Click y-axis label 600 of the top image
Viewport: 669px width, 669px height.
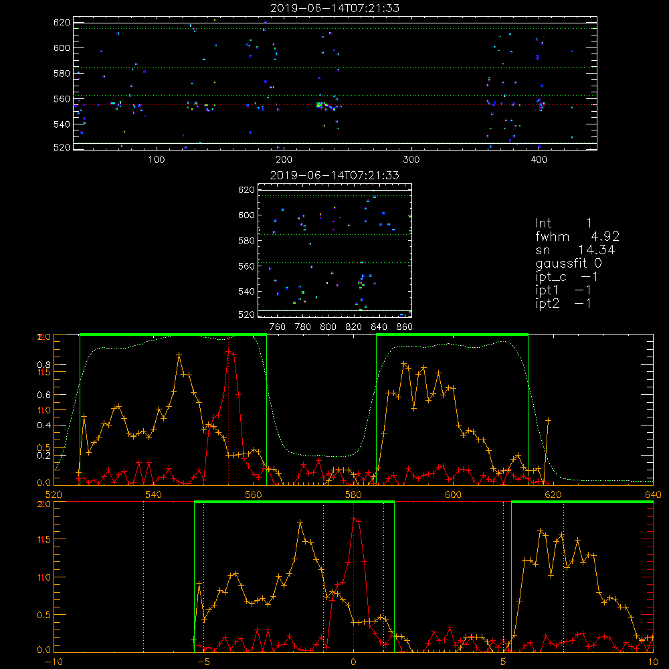pos(62,48)
